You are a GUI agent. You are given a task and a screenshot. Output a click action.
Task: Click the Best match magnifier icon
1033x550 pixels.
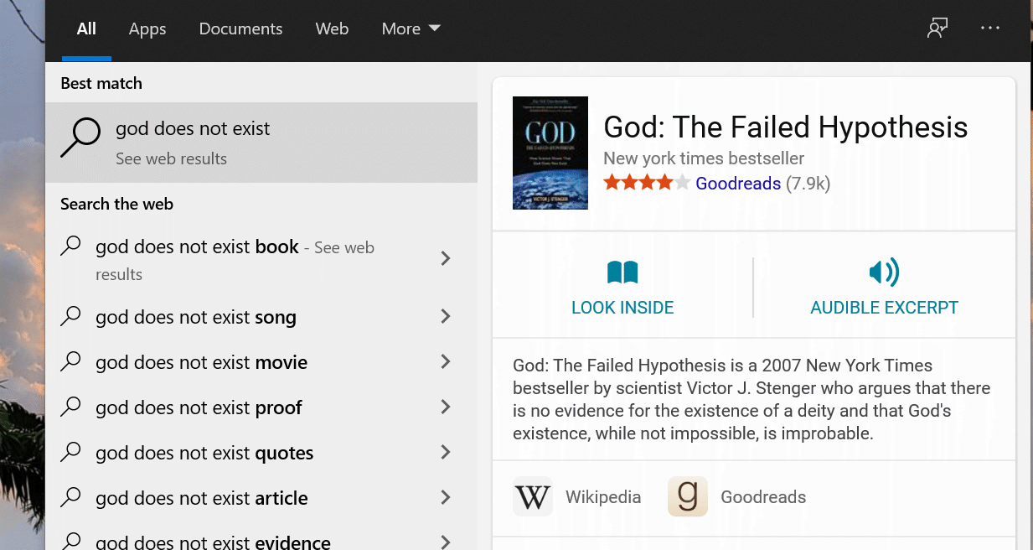pos(80,137)
